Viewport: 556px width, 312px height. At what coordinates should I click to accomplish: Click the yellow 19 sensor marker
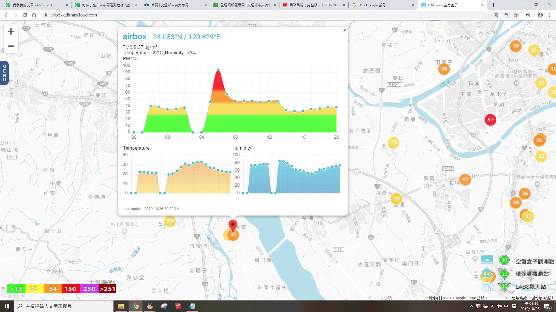click(x=396, y=199)
